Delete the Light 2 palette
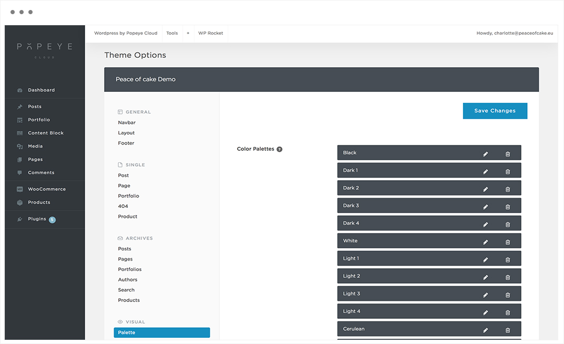 pos(508,277)
